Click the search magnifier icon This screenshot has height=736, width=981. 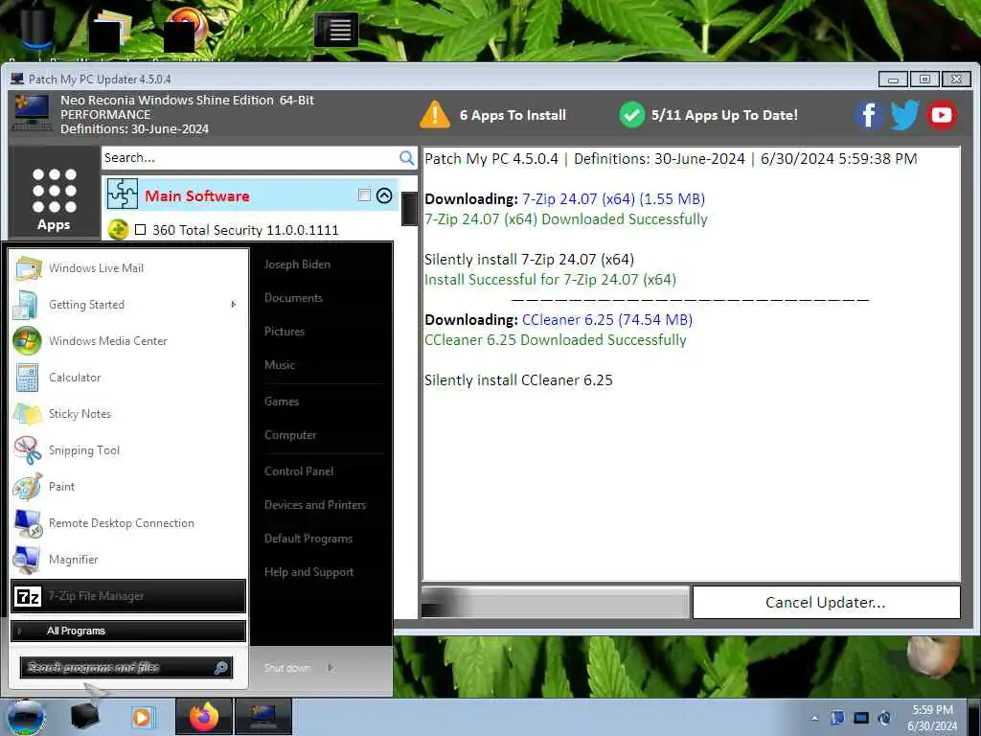pyautogui.click(x=406, y=158)
